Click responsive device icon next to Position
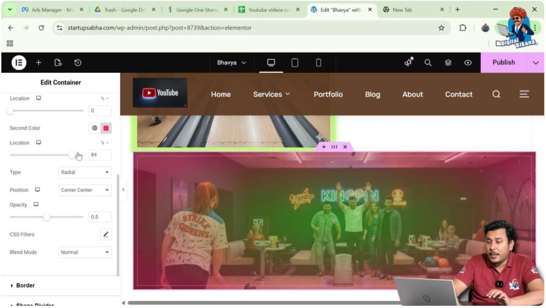546x308 pixels. click(x=37, y=190)
